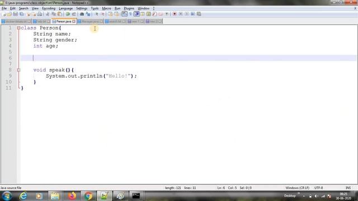Viewport: 358px width, 201px height.
Task: Open the User Defined Language icon
Action: point(143,14)
